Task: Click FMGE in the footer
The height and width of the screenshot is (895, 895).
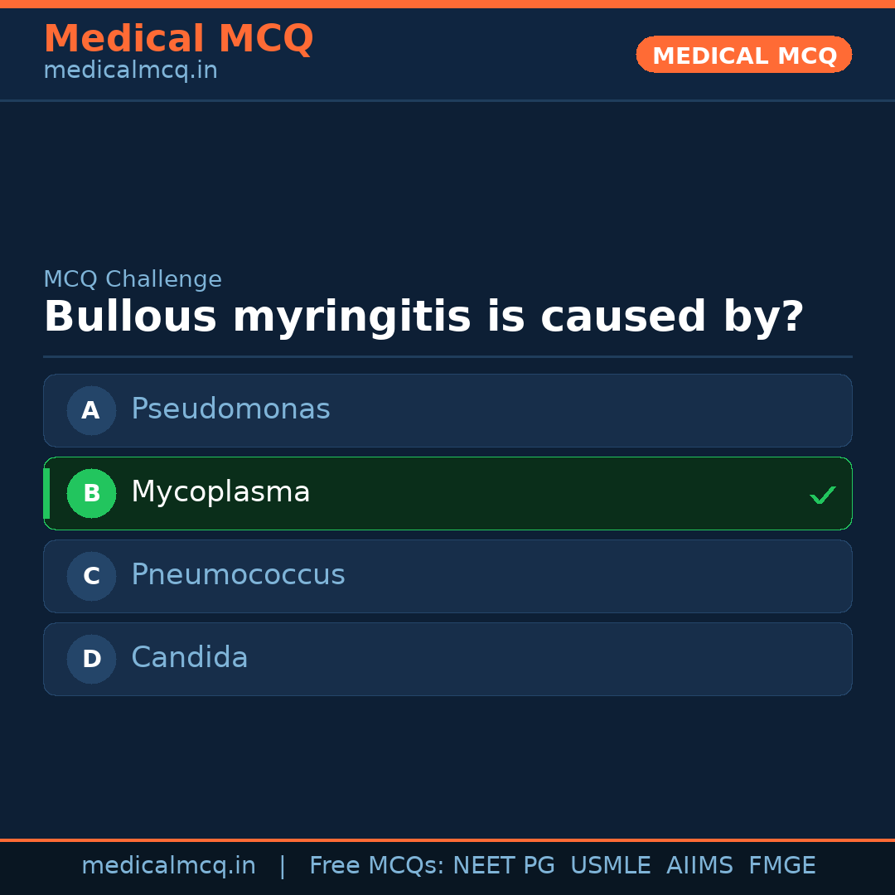Action: (x=782, y=866)
